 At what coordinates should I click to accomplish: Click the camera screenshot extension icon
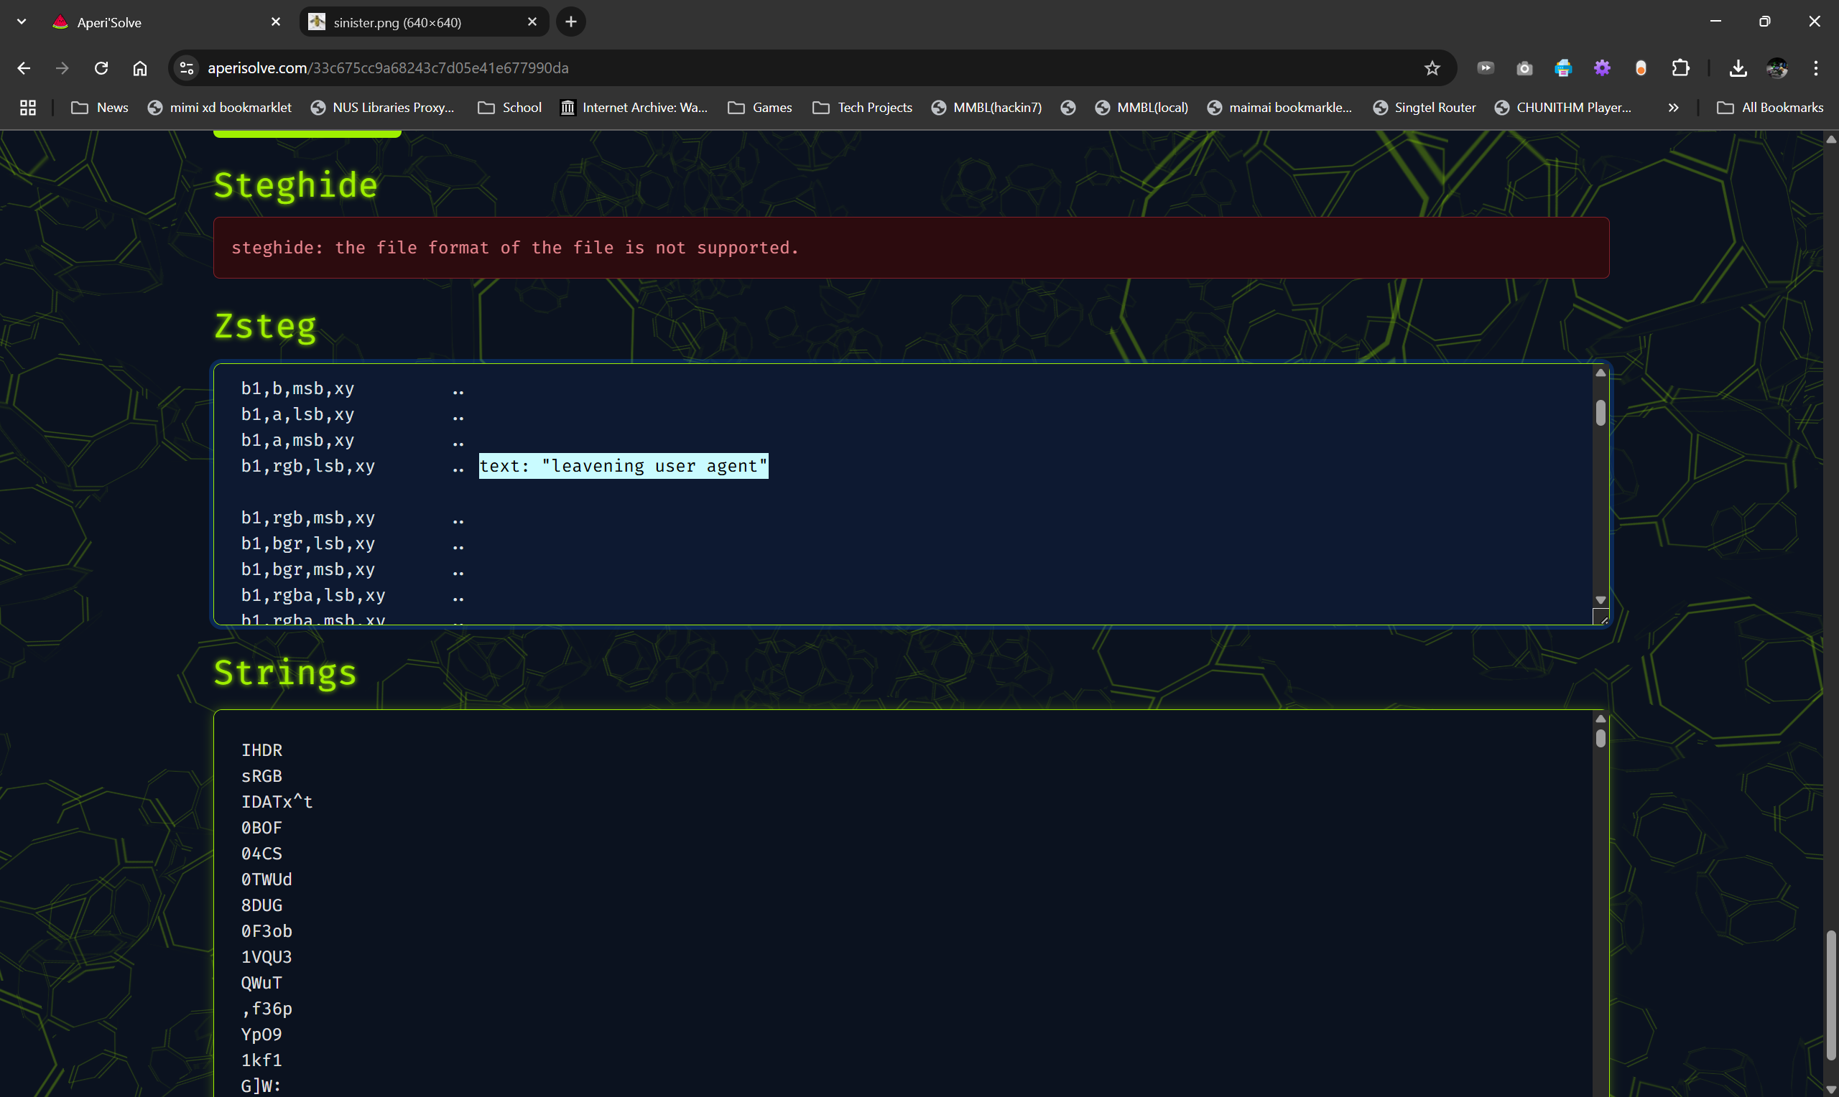(x=1524, y=68)
